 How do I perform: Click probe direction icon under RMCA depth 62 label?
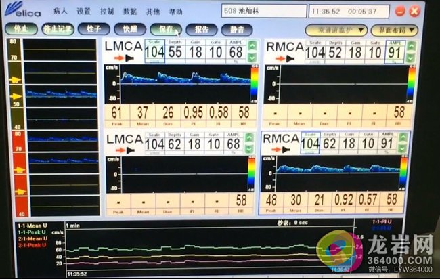click(x=281, y=150)
